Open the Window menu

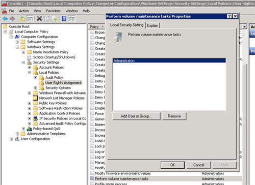pos(72,11)
